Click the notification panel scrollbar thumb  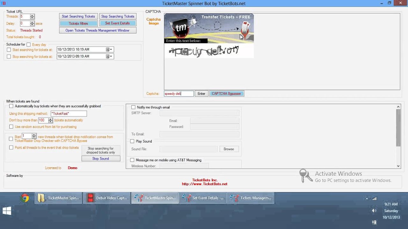pyautogui.click(x=398, y=128)
